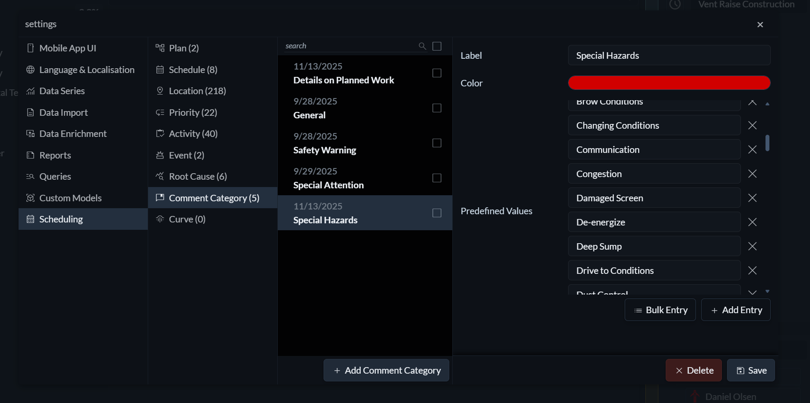Click the Custom Models icon
810x403 pixels.
click(x=30, y=198)
